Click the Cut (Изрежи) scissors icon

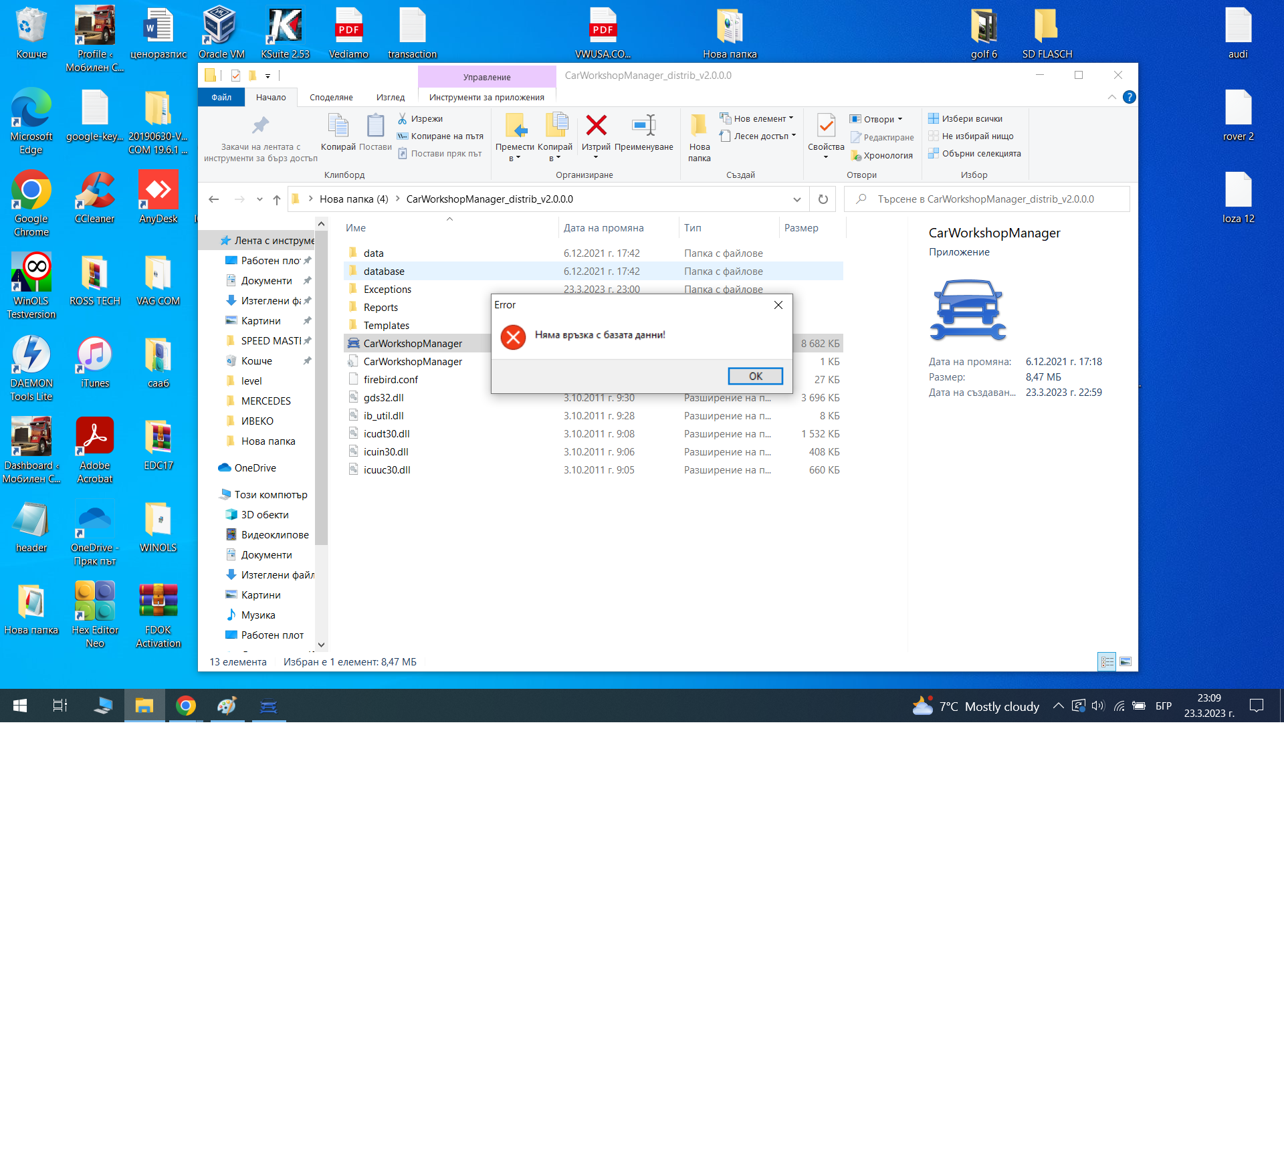coord(403,118)
